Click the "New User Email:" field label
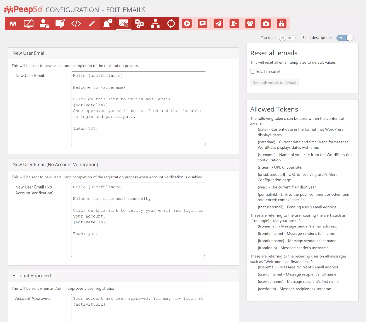This screenshot has height=322, width=366. (30, 76)
